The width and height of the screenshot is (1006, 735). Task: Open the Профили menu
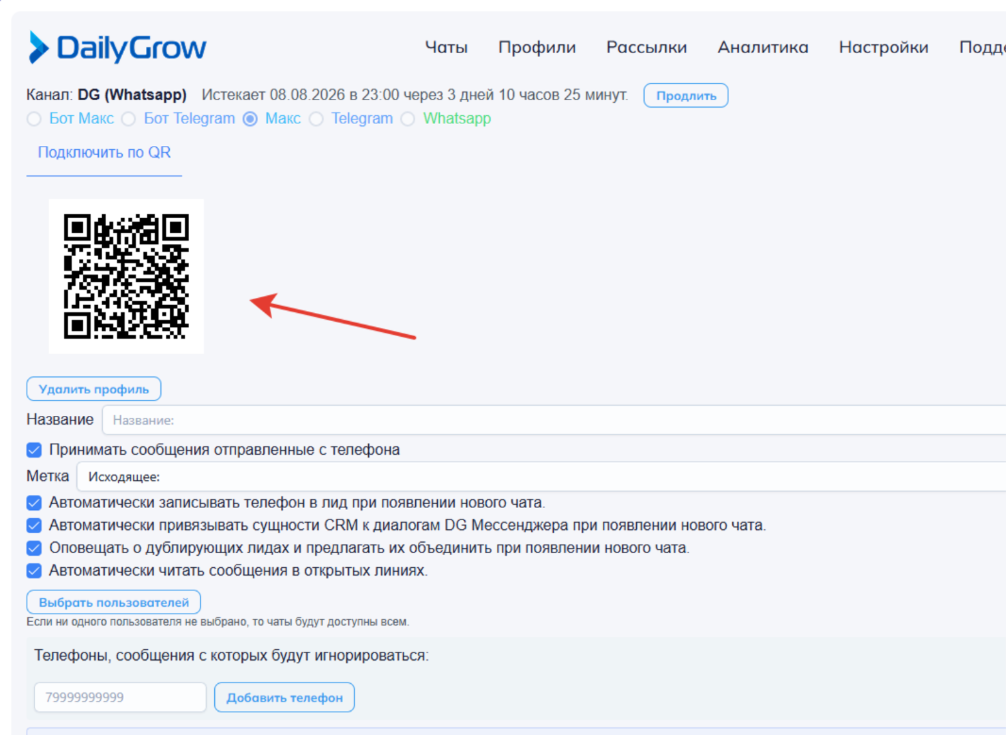[x=537, y=47]
